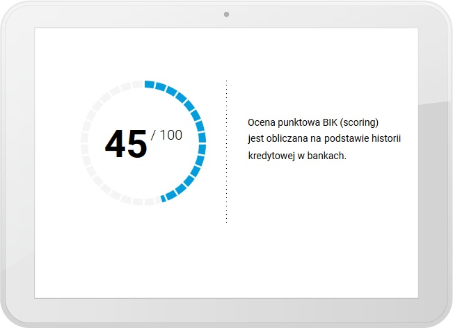Viewport: 453px width, 328px height.
Task: Click the left side of the gray gauge ring
Action: tap(85, 143)
